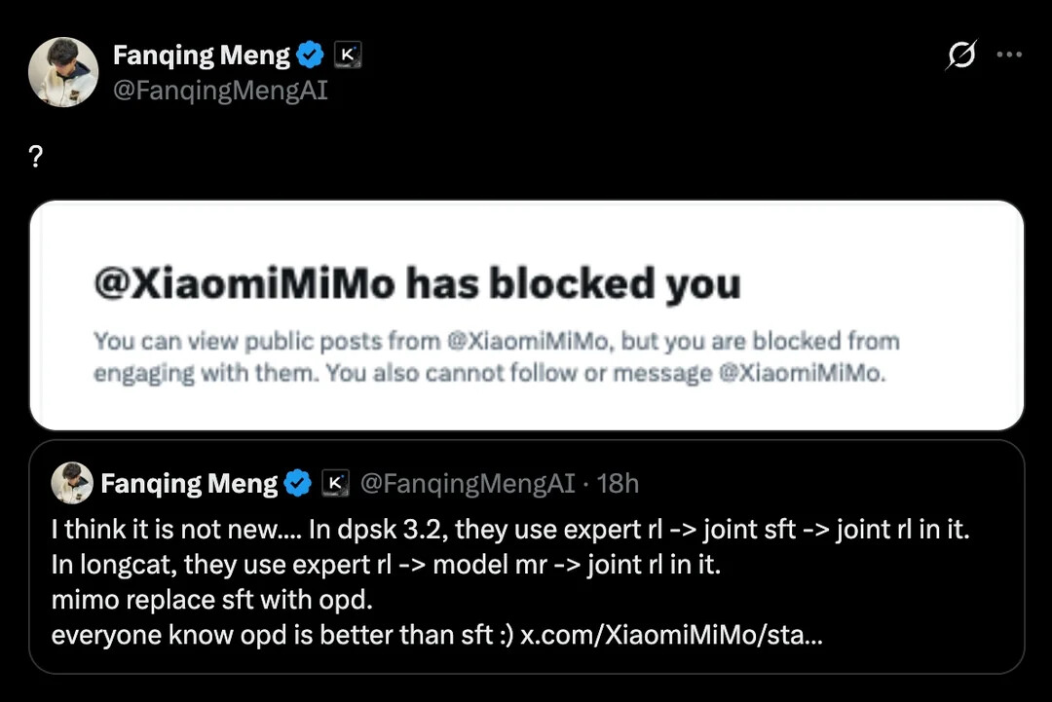1052x702 pixels.
Task: Open Fanqing Meng's name in the quoted tweet
Action: (189, 484)
